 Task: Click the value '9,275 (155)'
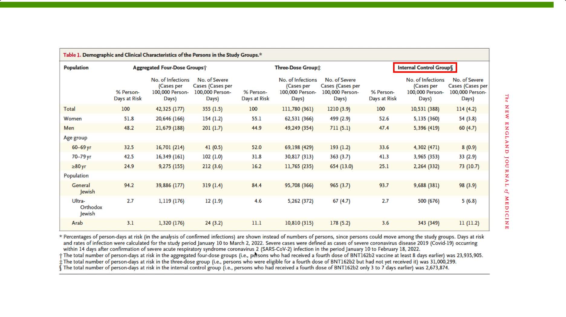[x=171, y=166]
